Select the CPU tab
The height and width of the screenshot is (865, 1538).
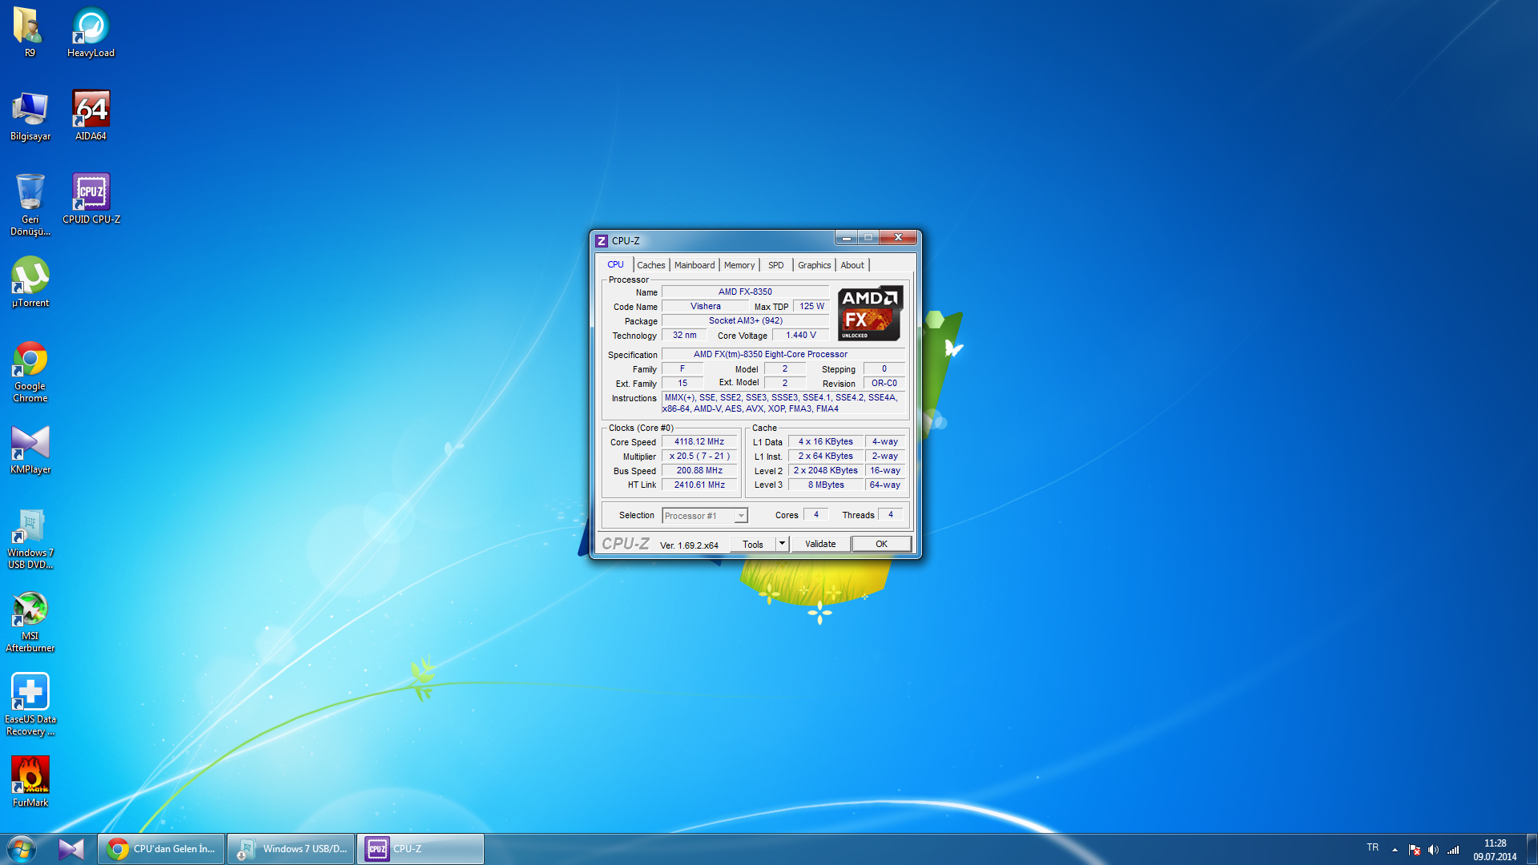[615, 264]
